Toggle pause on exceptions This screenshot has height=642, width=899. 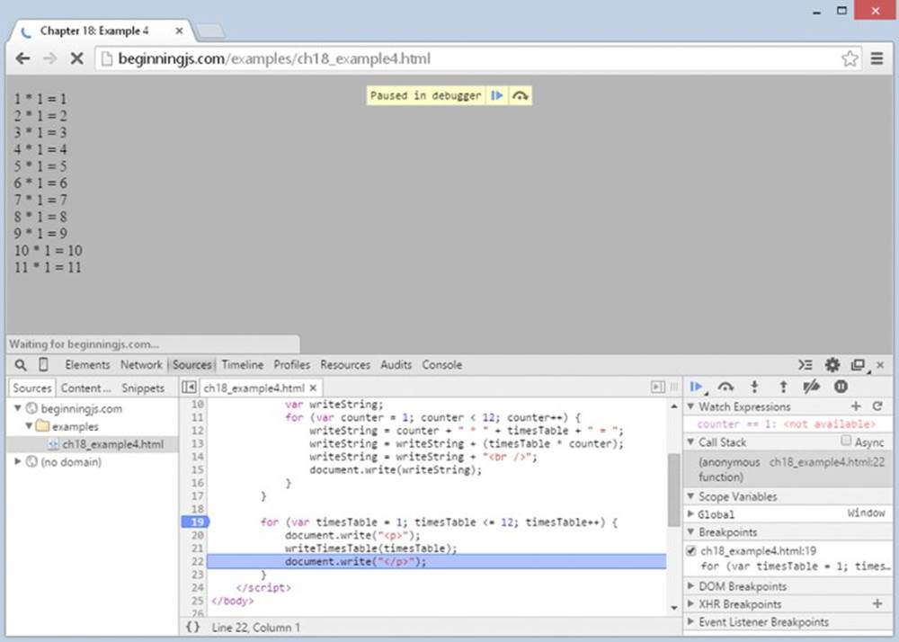841,387
